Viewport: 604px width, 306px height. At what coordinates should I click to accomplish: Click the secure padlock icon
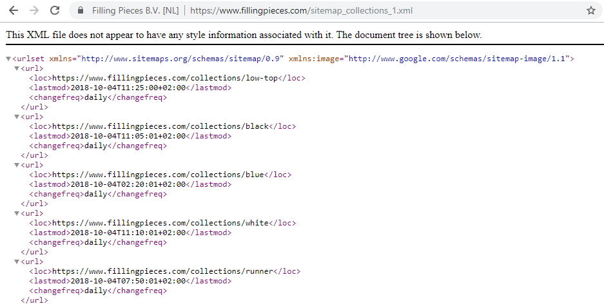tap(81, 11)
